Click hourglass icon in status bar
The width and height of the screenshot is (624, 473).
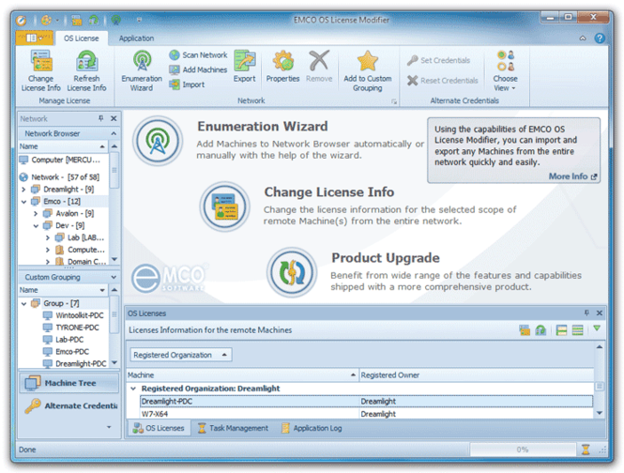pos(586,450)
